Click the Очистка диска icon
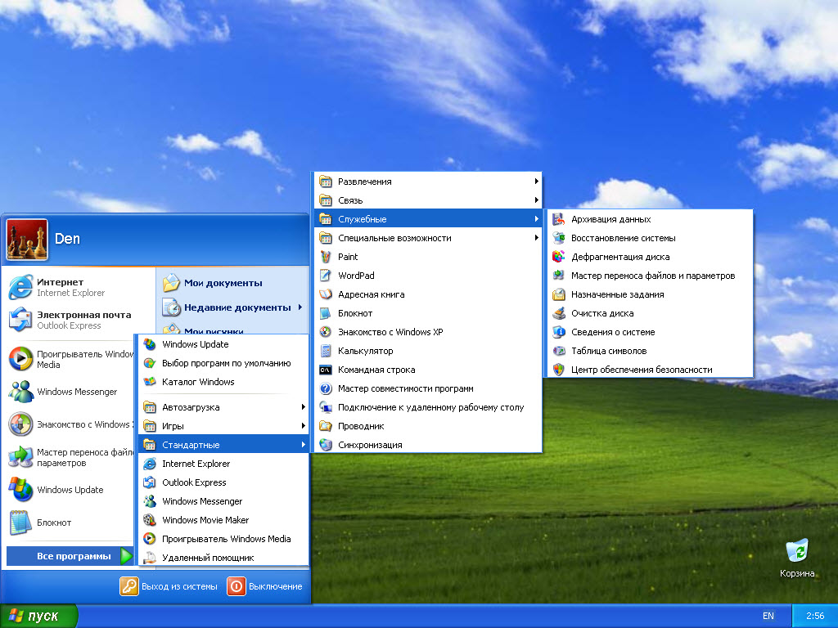This screenshot has height=628, width=838. pos(558,313)
